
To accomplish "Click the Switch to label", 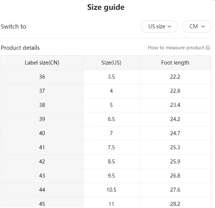I will pyautogui.click(x=13, y=26).
